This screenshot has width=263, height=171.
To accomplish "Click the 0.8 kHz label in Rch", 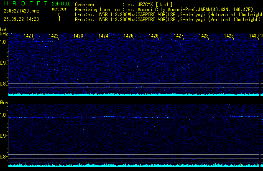I will pos(3,157).
